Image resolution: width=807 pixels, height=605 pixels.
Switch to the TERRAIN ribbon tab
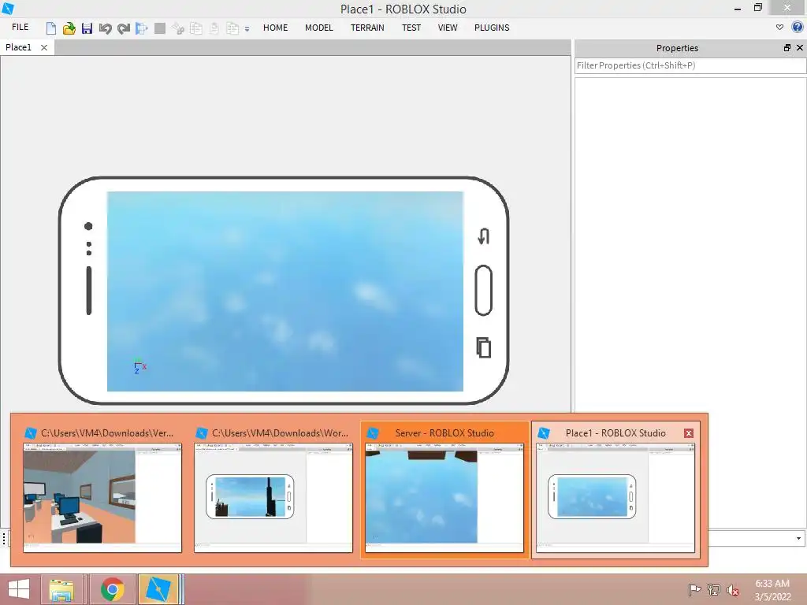[x=367, y=28]
